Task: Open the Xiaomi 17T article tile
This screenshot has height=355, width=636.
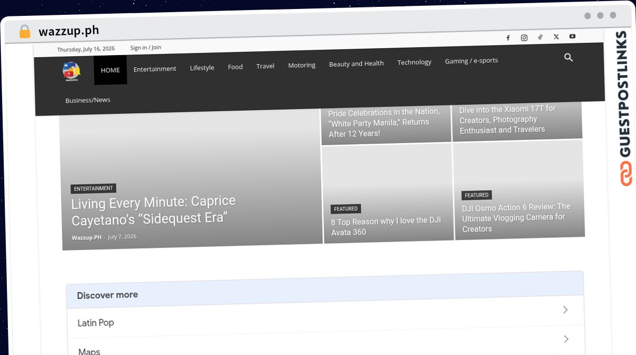Action: [507, 119]
